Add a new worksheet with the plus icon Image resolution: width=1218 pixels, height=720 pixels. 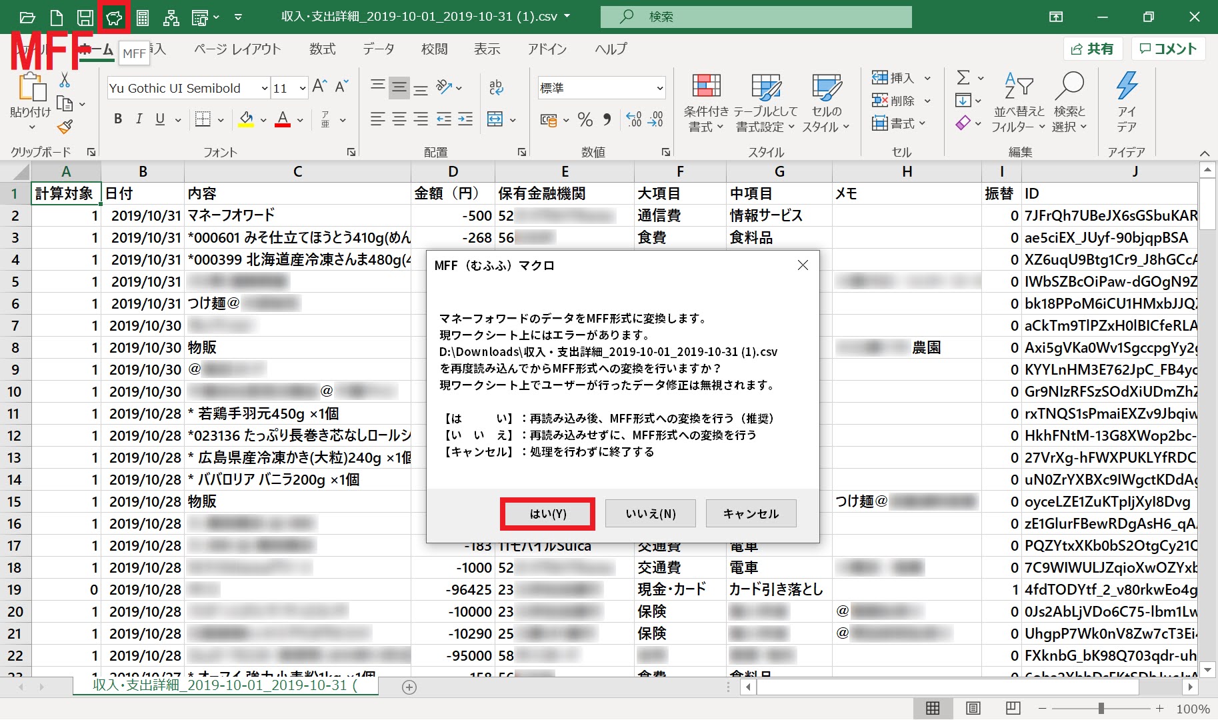click(409, 687)
